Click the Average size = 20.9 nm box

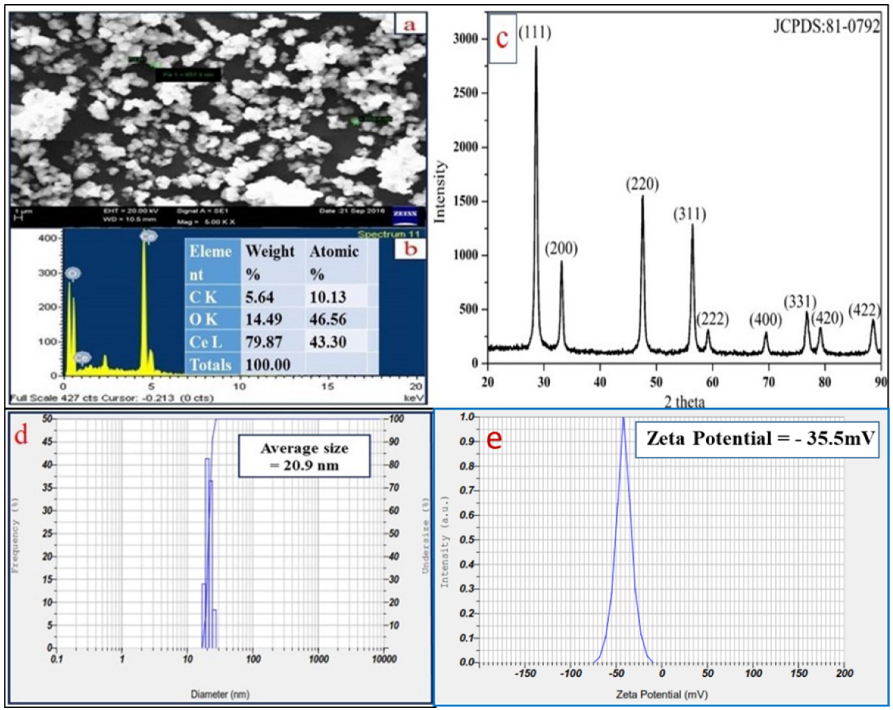[x=304, y=456]
